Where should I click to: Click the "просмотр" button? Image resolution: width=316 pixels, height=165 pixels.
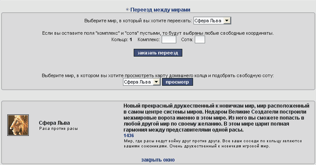178,82
